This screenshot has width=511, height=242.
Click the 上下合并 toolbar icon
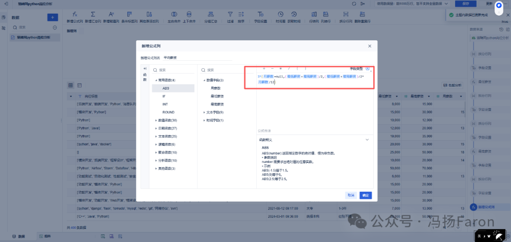189,14
